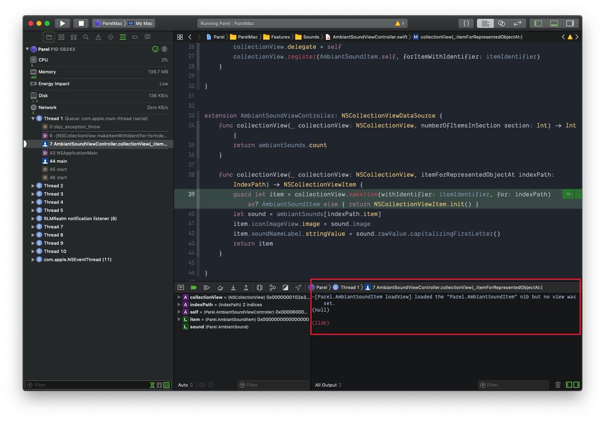Switch to the Version editor
The width and height of the screenshot is (605, 421).
(517, 23)
